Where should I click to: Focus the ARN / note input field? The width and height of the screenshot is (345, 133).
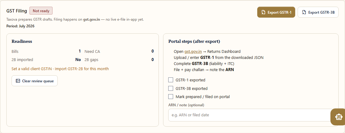[251, 115]
